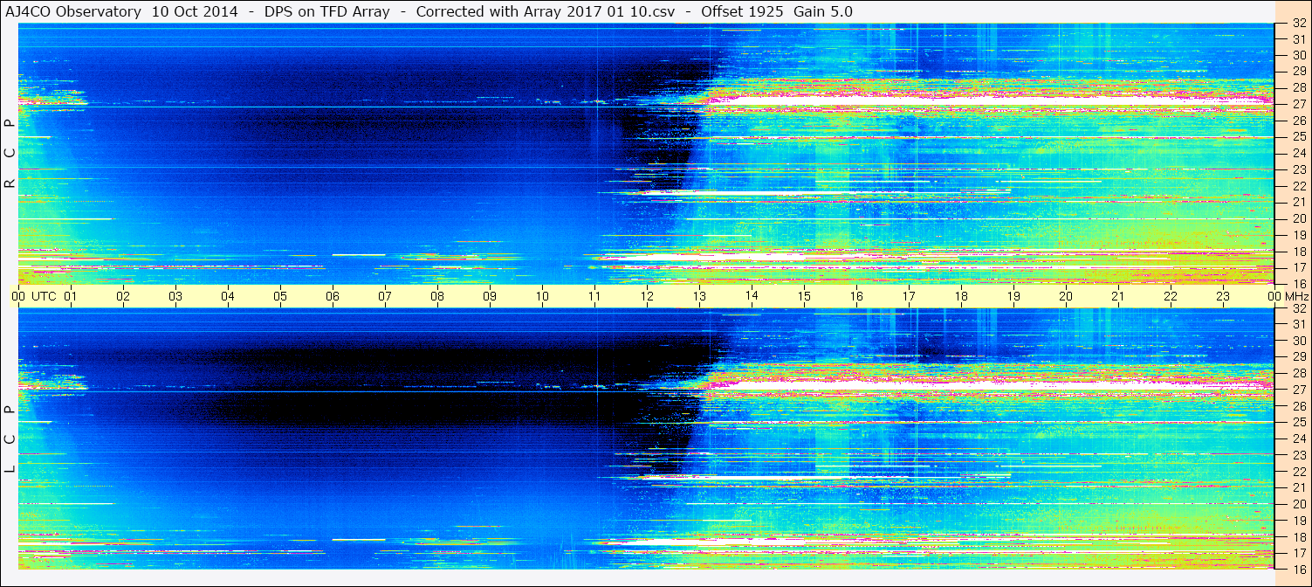Click the 06 hour label

click(x=333, y=296)
